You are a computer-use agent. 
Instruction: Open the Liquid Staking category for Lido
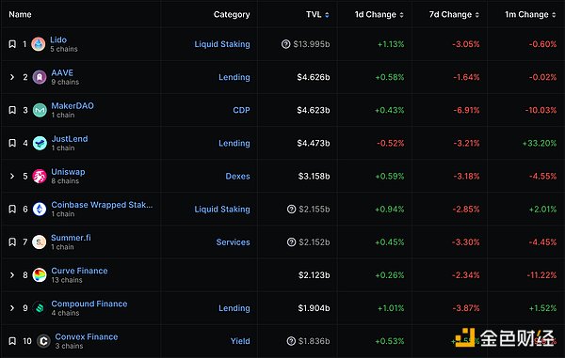(x=222, y=44)
